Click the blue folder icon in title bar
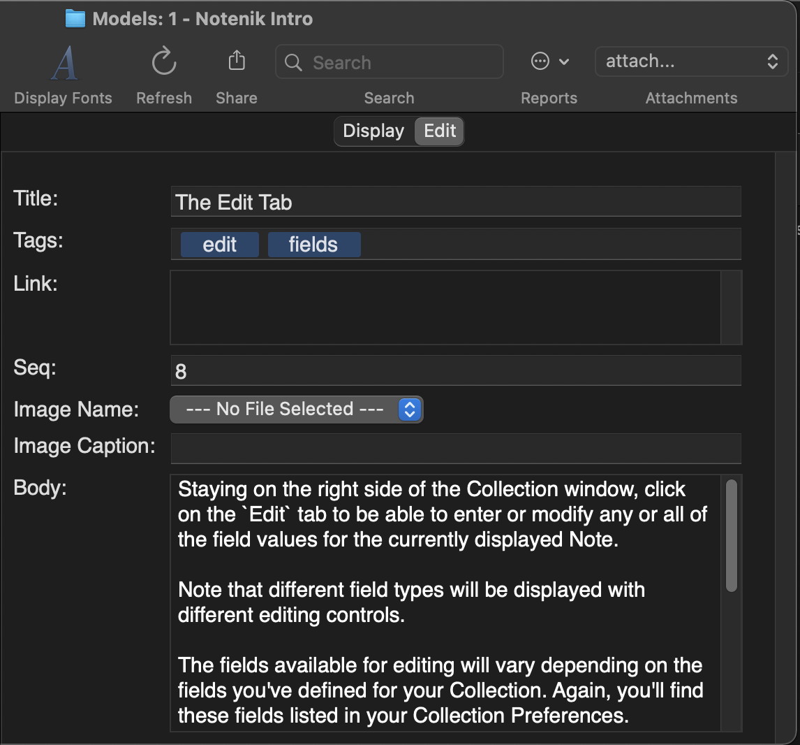Viewport: 800px width, 745px height. click(x=75, y=19)
